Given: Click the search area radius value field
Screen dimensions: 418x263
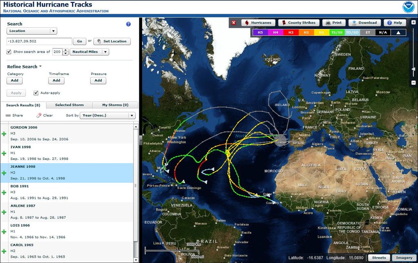Looking at the screenshot, I should point(57,52).
